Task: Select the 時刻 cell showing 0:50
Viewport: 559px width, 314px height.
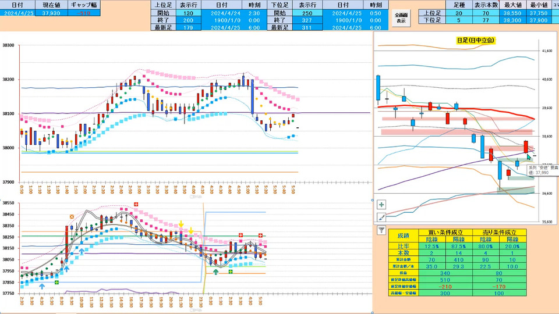Action: [x=376, y=13]
